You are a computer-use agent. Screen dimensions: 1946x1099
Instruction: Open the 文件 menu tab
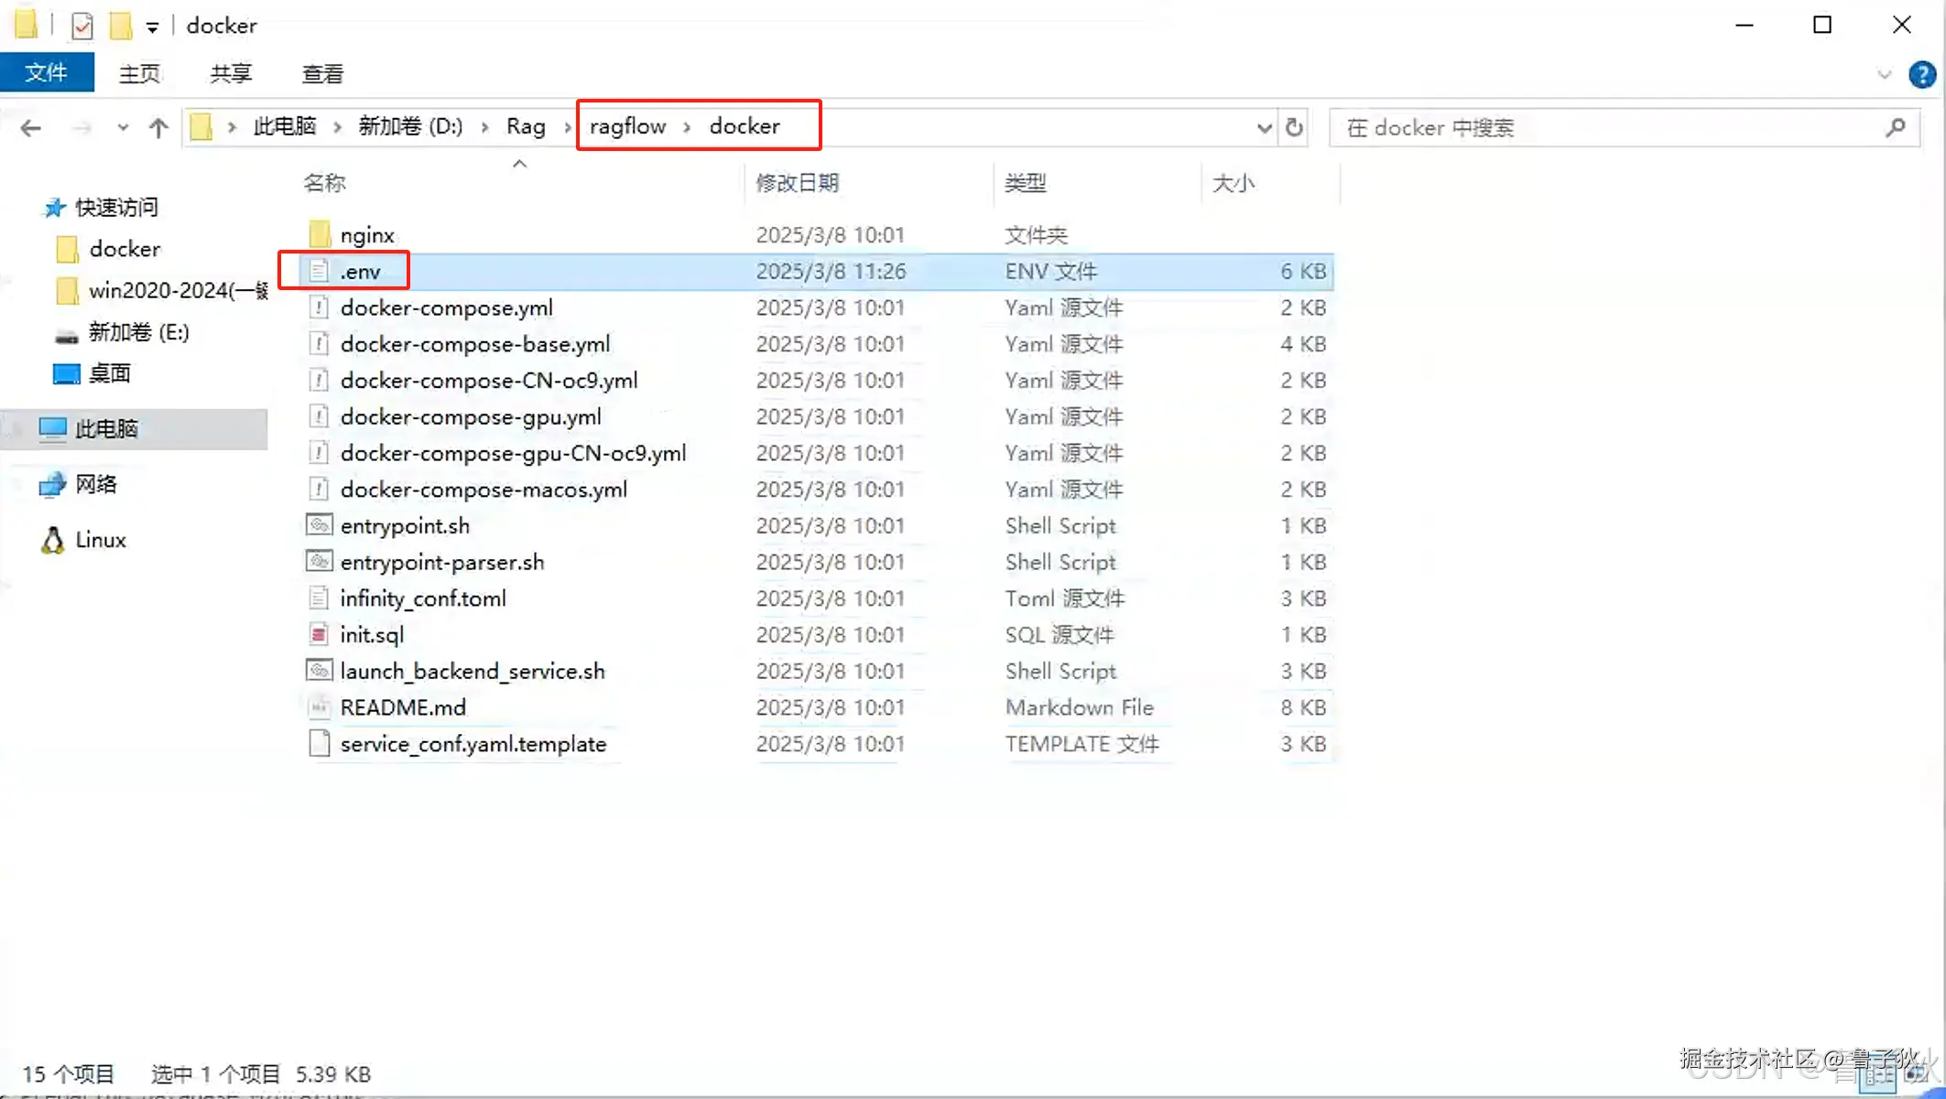point(47,73)
